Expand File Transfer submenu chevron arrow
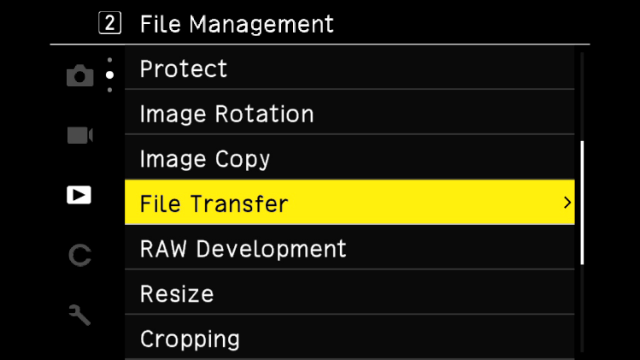 pyautogui.click(x=567, y=204)
